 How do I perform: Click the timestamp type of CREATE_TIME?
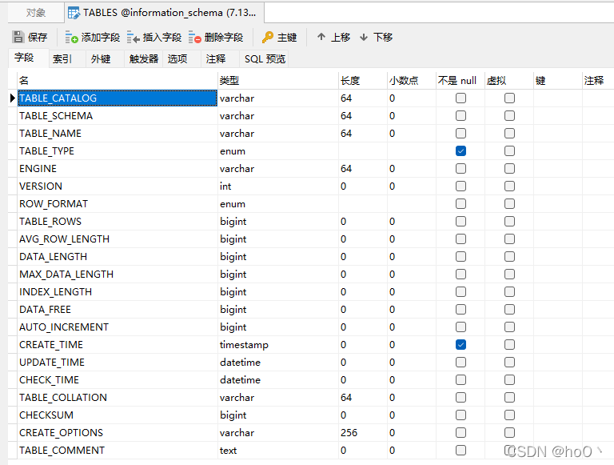click(x=244, y=345)
